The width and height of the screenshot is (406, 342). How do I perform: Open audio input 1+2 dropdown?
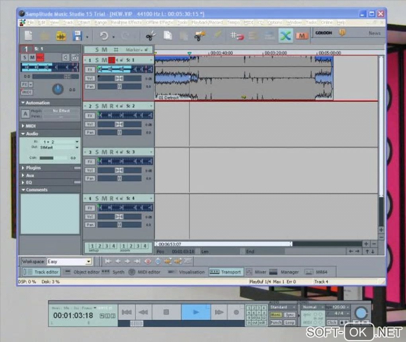[77, 142]
